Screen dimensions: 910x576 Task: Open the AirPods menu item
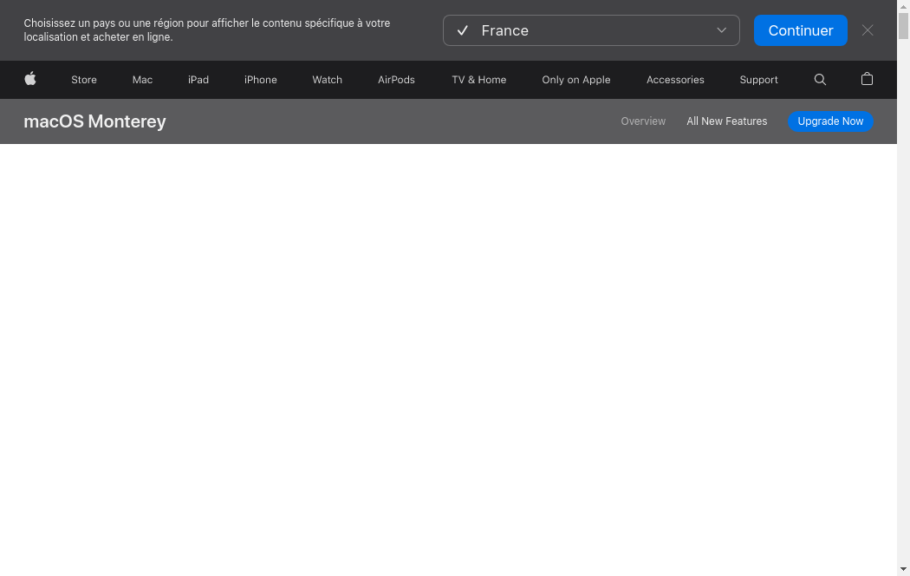396,80
